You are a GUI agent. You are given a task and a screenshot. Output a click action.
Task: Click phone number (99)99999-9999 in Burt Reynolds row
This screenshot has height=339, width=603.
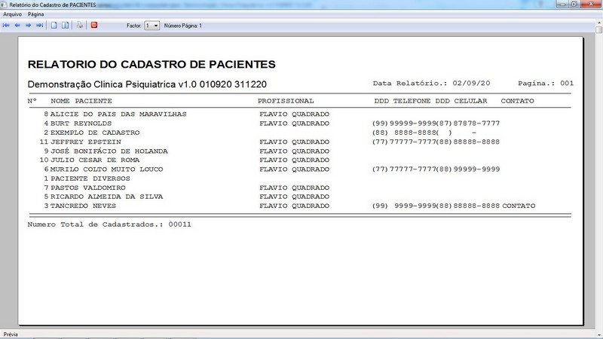(x=404, y=124)
